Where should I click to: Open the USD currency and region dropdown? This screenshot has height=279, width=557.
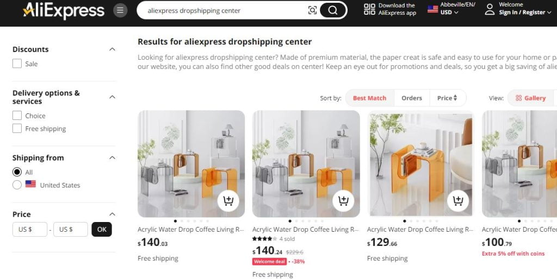pos(449,12)
